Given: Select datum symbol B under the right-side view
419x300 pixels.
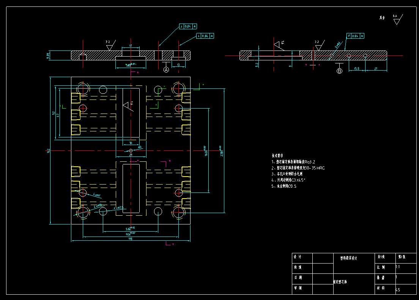Looking at the screenshot, I should pos(339,71).
